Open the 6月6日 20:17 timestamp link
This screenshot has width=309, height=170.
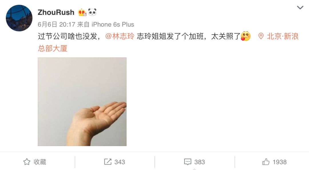57,24
